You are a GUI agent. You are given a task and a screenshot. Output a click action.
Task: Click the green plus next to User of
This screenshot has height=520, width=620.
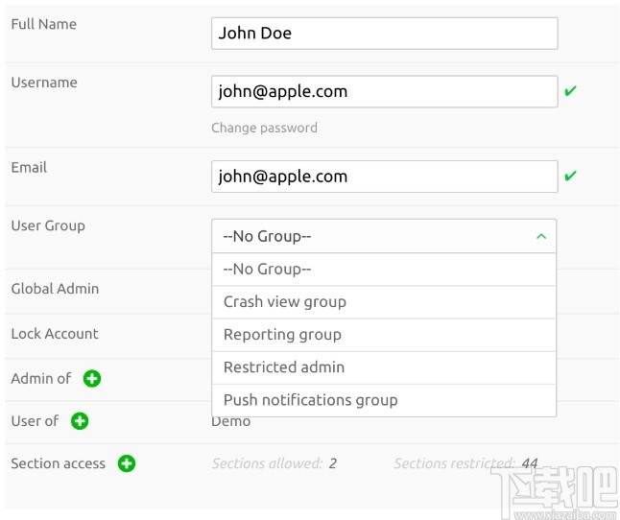[80, 421]
